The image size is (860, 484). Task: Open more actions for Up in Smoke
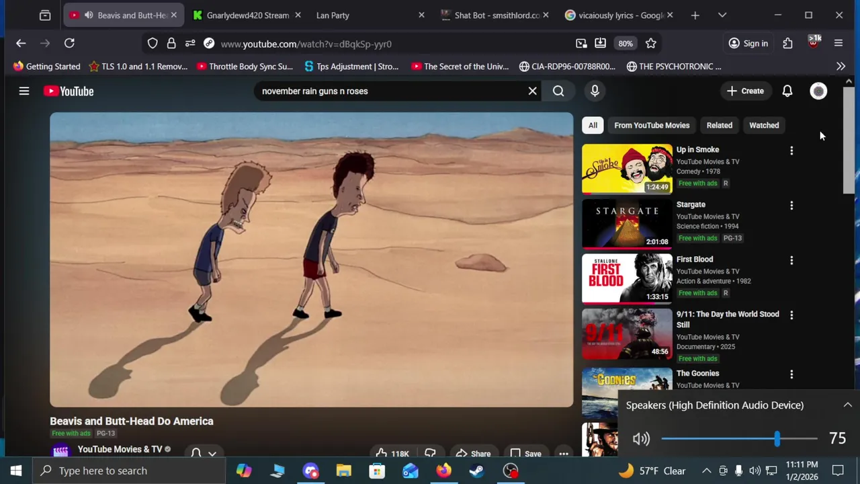click(791, 151)
